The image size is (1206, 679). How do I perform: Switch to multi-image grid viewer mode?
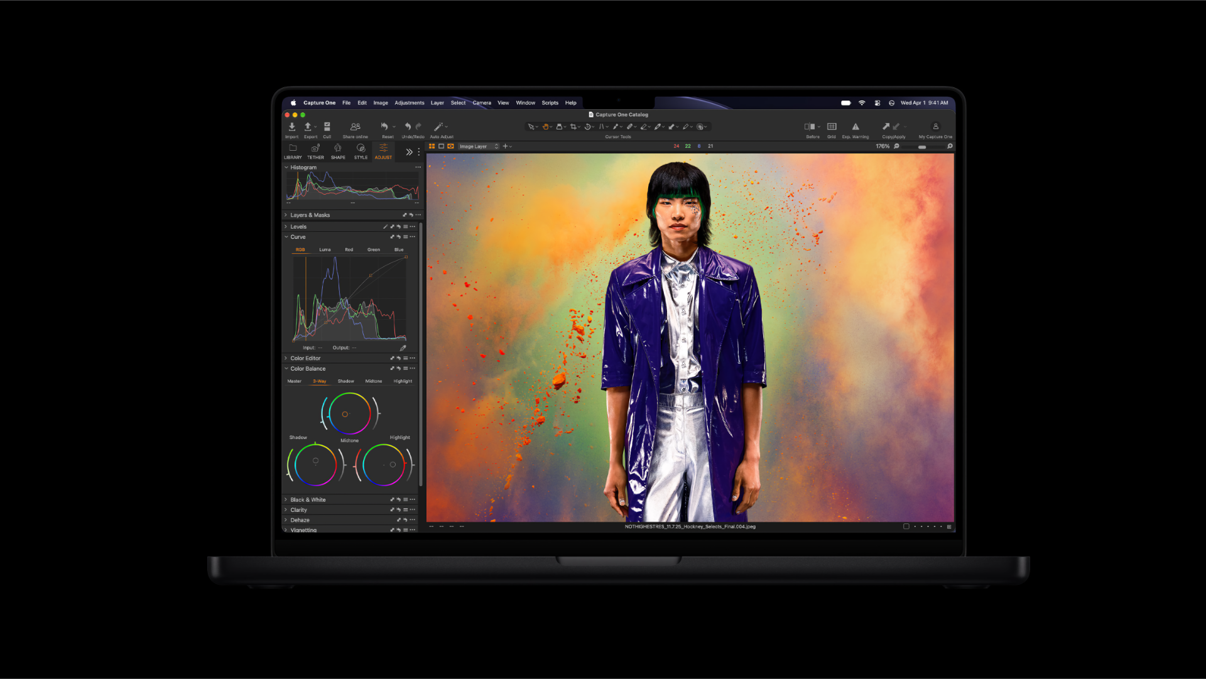click(432, 146)
